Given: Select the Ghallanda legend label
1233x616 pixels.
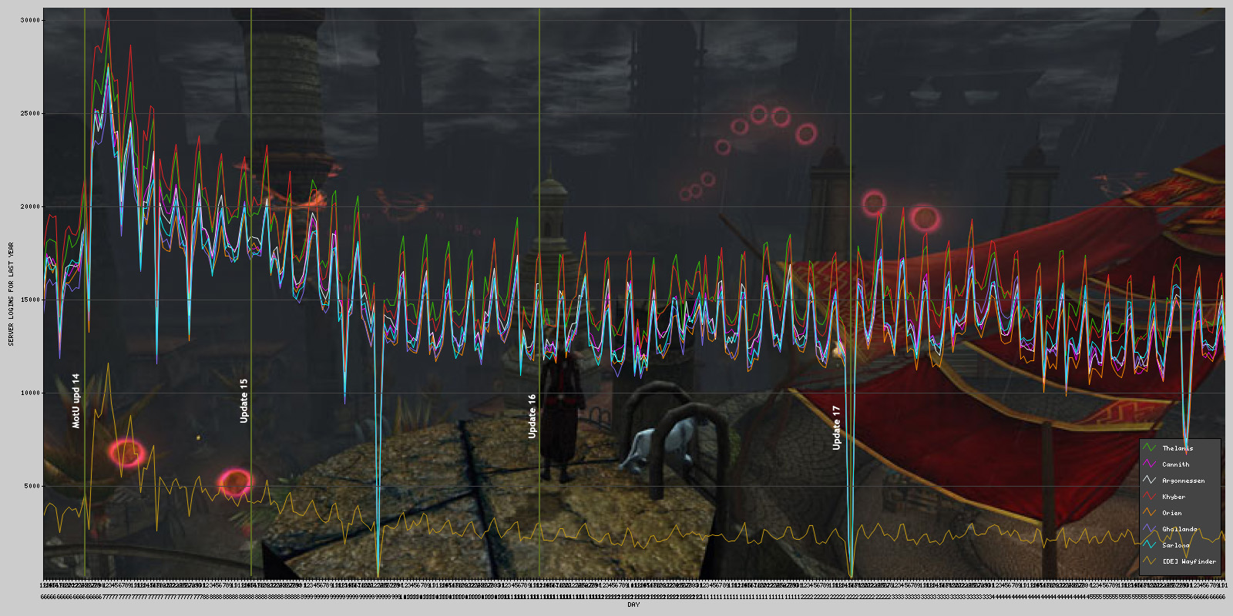Looking at the screenshot, I should tap(1180, 529).
